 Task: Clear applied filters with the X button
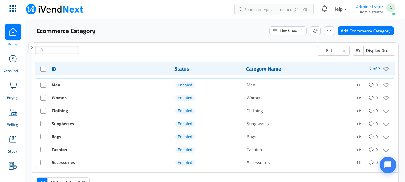coord(344,51)
